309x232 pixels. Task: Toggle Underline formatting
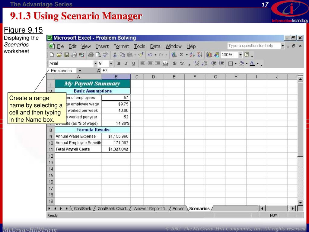point(134,63)
